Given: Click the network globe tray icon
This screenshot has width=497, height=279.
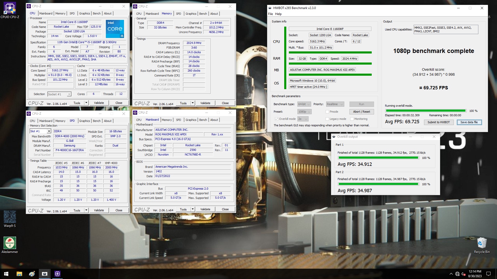Looking at the screenshot, I should (457, 274).
